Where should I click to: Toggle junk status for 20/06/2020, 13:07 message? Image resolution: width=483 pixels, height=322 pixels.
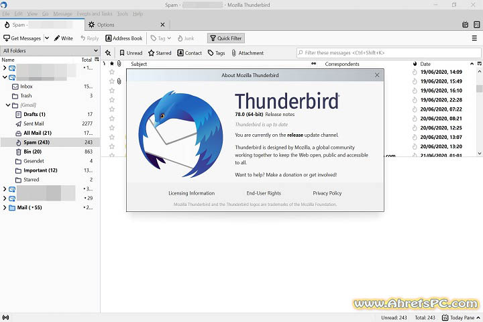click(415, 137)
